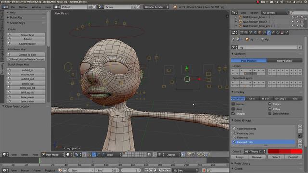Play the animation in reverse

pyautogui.click(x=155, y=170)
